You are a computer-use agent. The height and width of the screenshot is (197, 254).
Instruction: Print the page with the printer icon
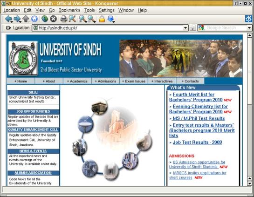pos(64,19)
